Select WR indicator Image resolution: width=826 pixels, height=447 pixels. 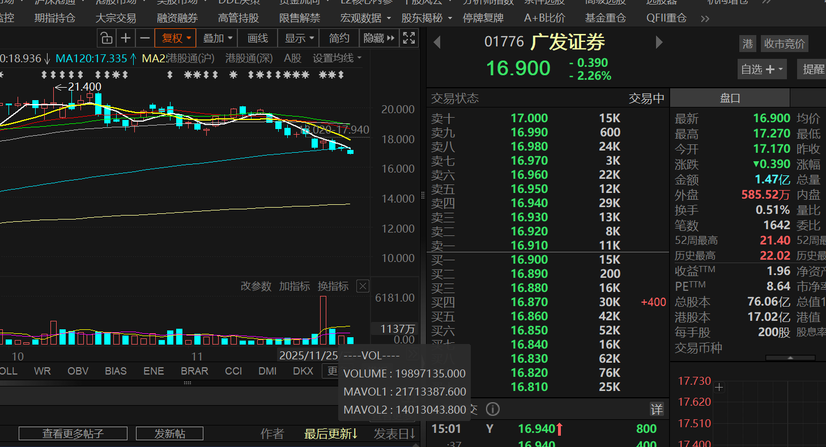click(42, 371)
